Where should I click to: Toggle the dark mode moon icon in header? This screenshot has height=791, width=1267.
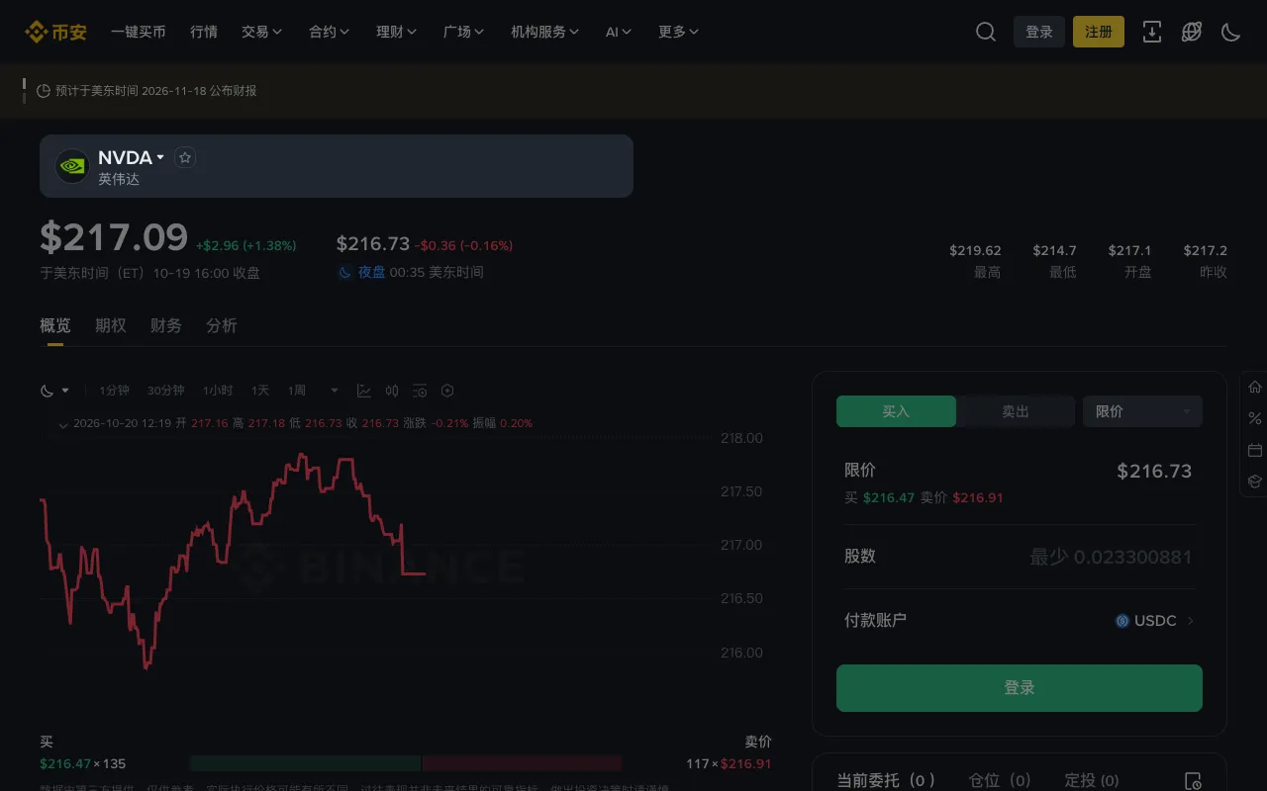point(1231,32)
